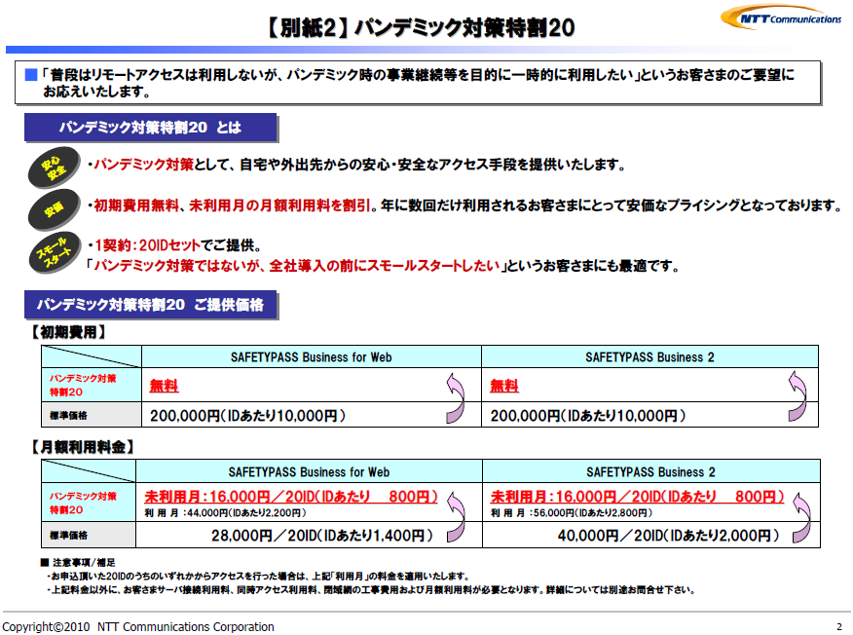Click the red text "1契約:20IDセット"

tap(148, 245)
